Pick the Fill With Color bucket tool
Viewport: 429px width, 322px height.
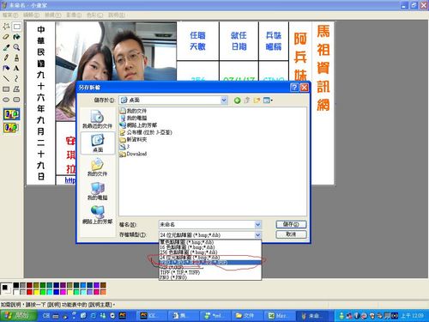[x=17, y=37]
